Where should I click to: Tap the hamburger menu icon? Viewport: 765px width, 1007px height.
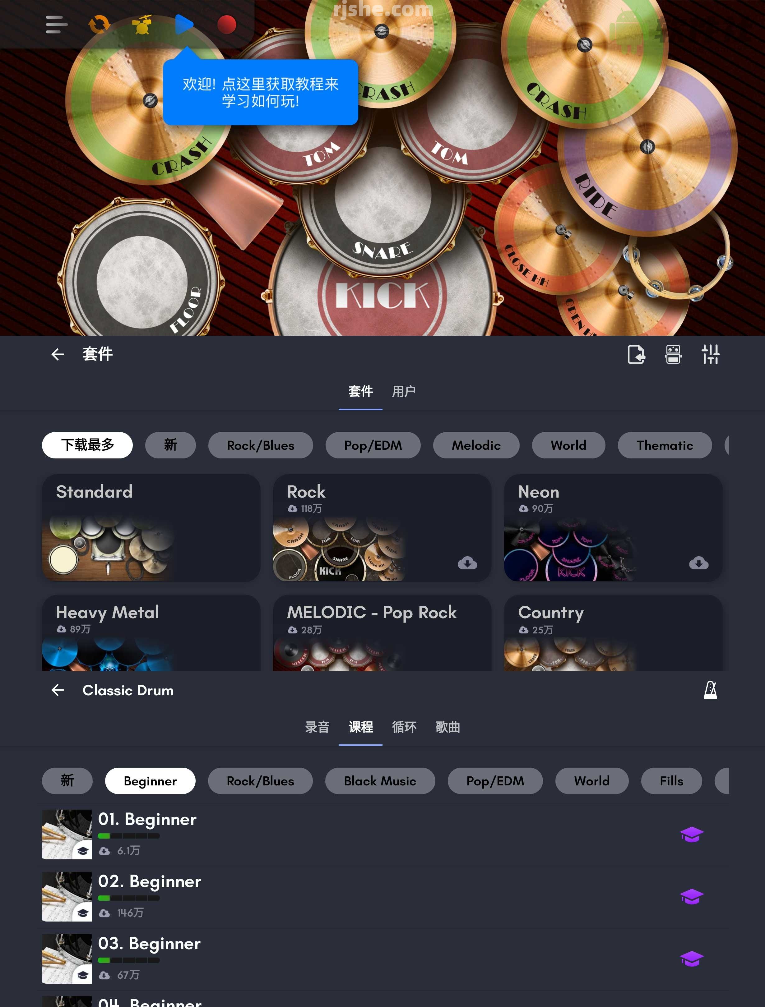[x=55, y=24]
